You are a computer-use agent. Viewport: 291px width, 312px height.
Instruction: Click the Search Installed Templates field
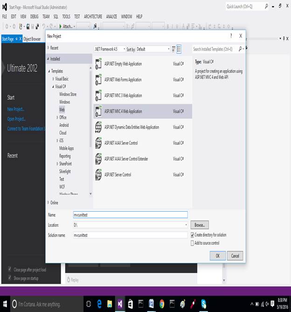[x=215, y=49]
